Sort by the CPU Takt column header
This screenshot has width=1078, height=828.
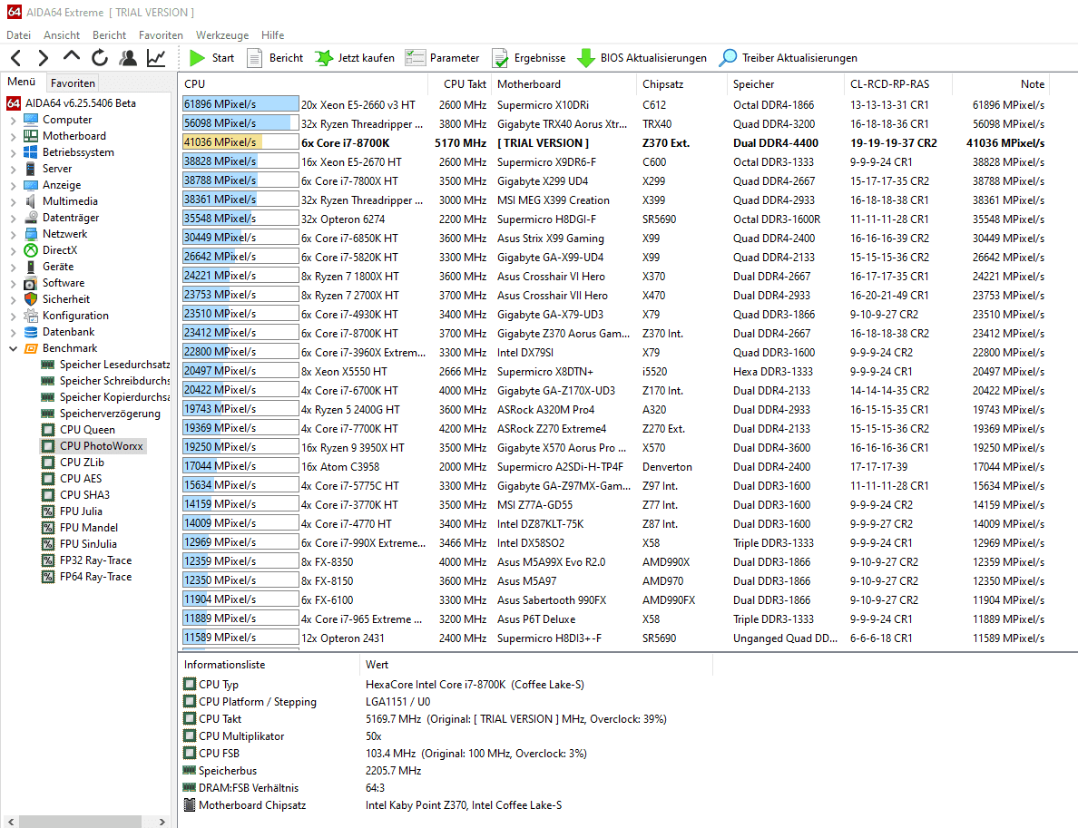pyautogui.click(x=458, y=83)
